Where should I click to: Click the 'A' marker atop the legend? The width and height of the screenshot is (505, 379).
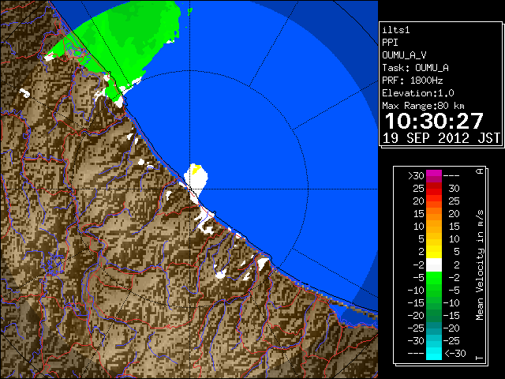[x=480, y=171]
